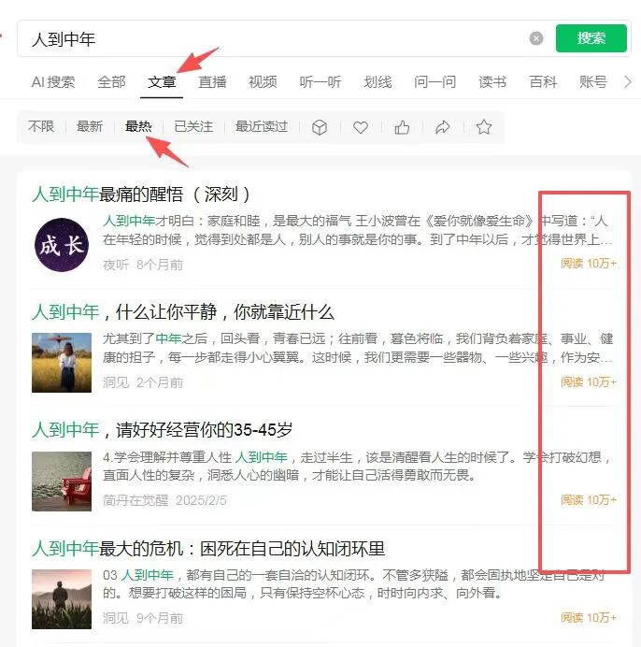The image size is (641, 647).
Task: Open the 问一问 tab
Action: (435, 82)
